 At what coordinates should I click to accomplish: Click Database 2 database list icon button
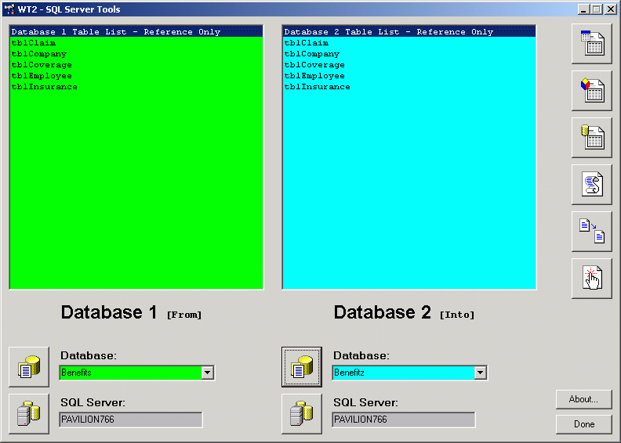[302, 367]
